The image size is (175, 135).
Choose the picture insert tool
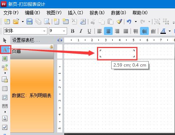click(5, 59)
